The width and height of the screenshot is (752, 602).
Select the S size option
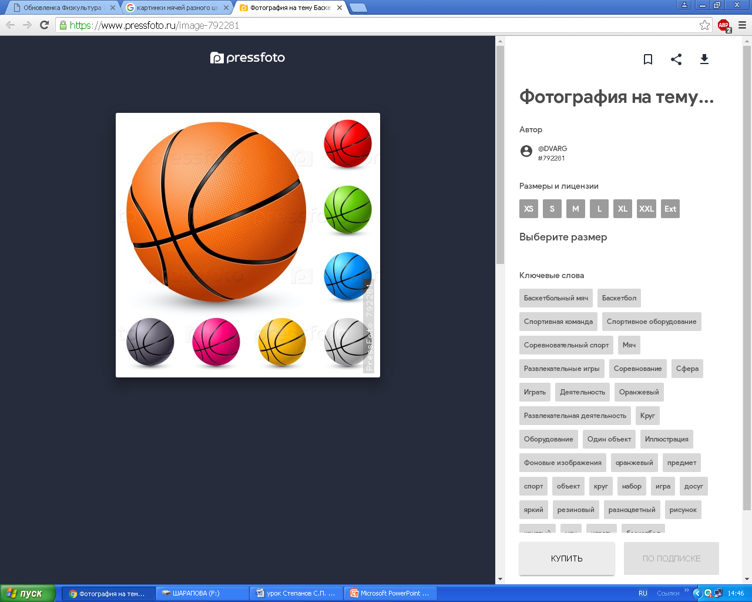[x=552, y=209]
